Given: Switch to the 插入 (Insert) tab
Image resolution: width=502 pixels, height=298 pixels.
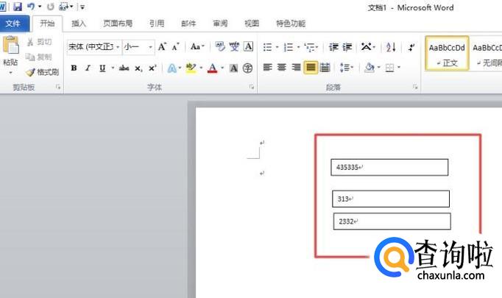Looking at the screenshot, I should point(79,24).
